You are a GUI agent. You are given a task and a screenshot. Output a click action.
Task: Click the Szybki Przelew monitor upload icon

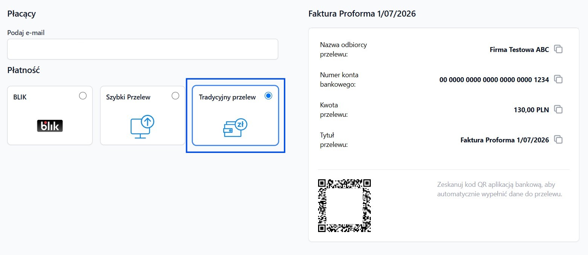click(142, 127)
